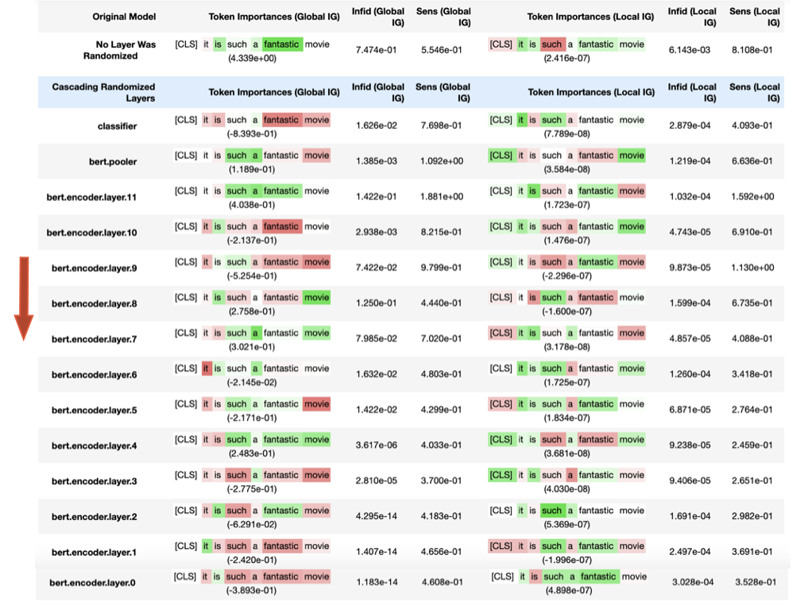Click the Infid value 4.295e-14
Image resolution: width=804 pixels, height=613 pixels.
377,517
